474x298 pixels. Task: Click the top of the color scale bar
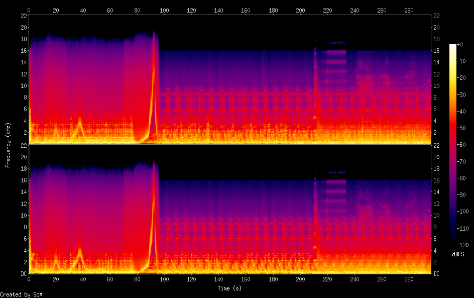(x=453, y=46)
